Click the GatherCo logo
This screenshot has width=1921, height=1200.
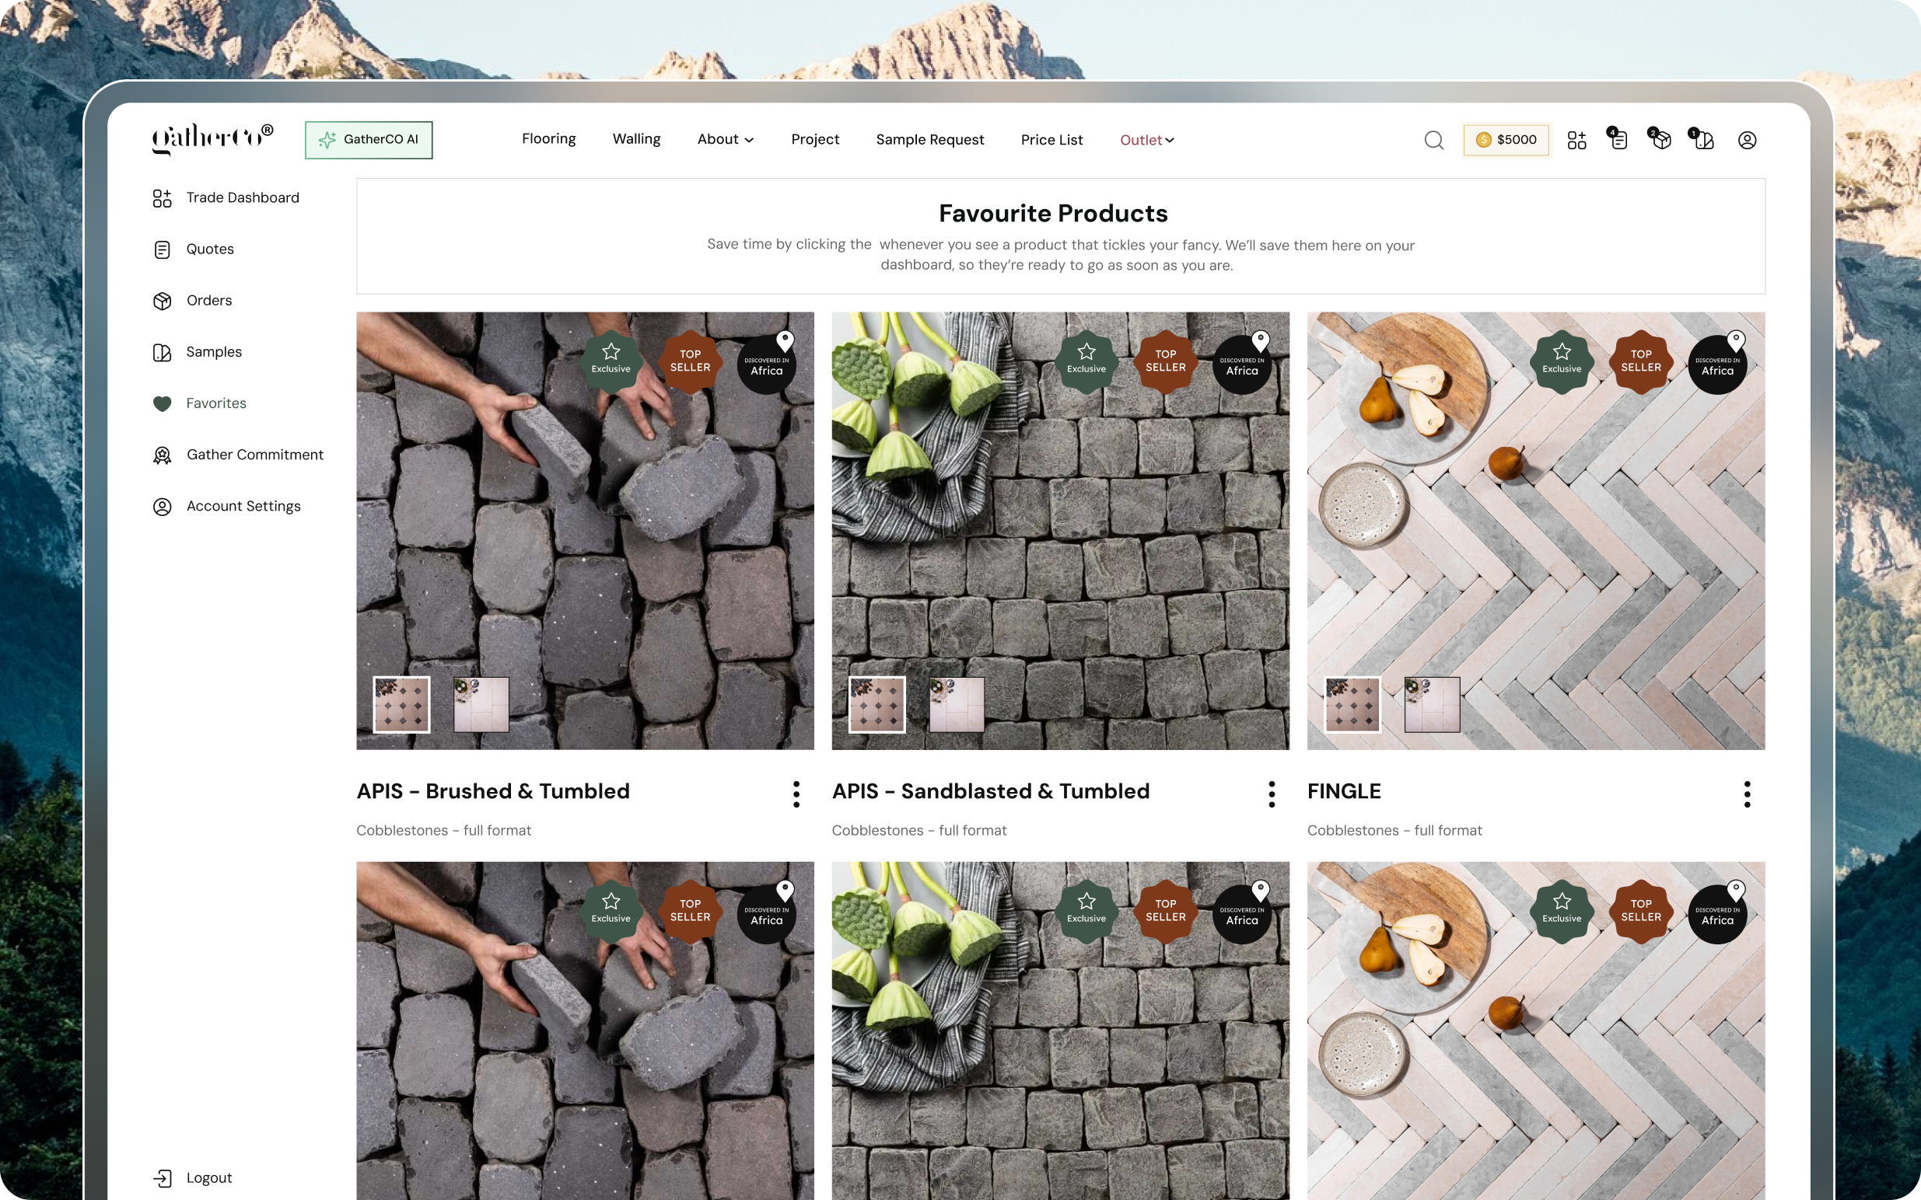click(213, 139)
